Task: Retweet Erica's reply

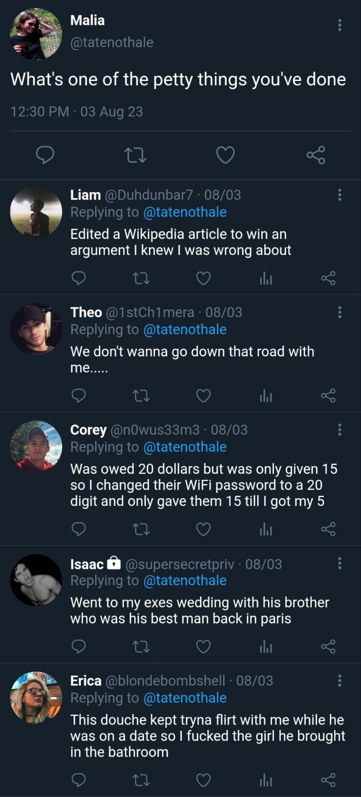Action: coord(141,780)
